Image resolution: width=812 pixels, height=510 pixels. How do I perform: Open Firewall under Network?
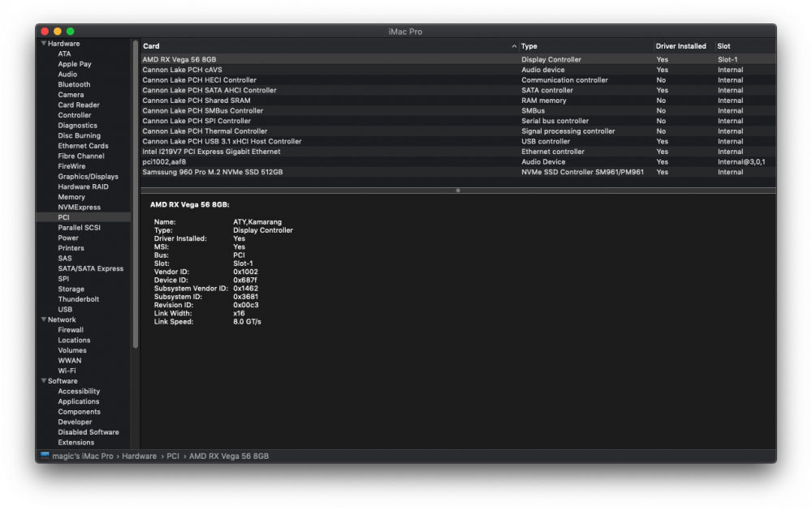pos(71,330)
